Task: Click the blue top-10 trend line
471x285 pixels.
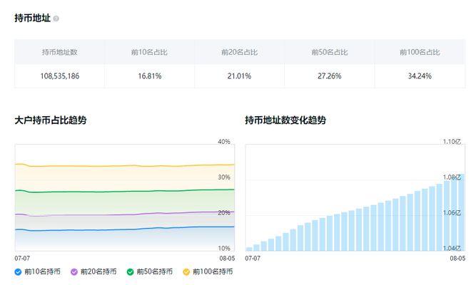Action: (x=128, y=229)
